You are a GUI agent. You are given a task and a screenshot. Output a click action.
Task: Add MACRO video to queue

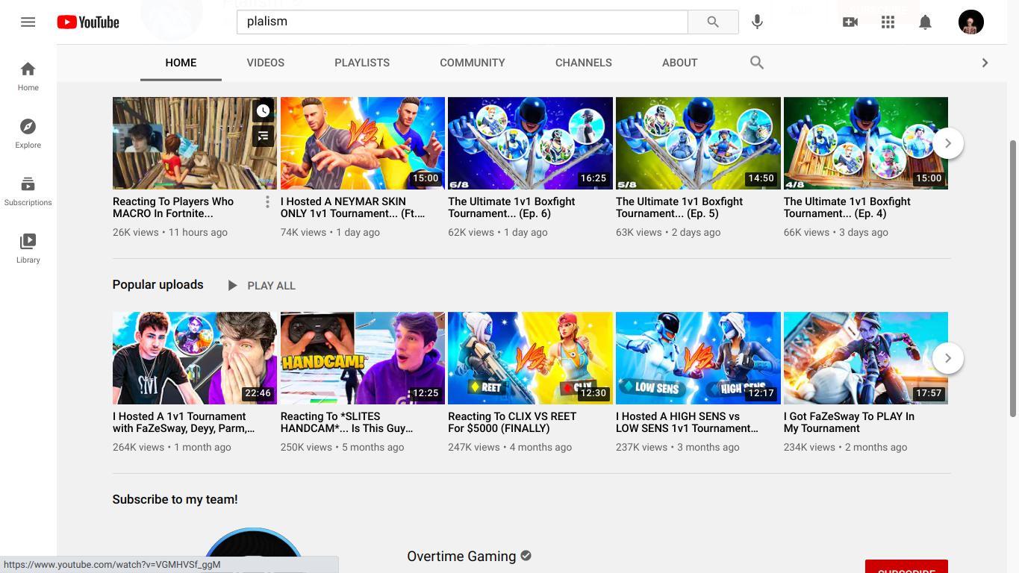(263, 137)
